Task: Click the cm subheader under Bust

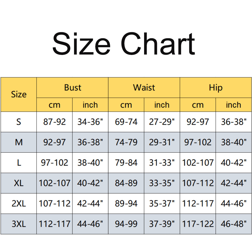Action: pyautogui.click(x=54, y=105)
